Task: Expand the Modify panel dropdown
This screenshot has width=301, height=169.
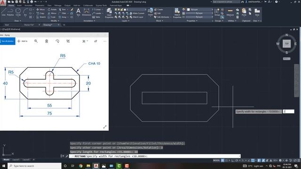Action: click(55, 21)
